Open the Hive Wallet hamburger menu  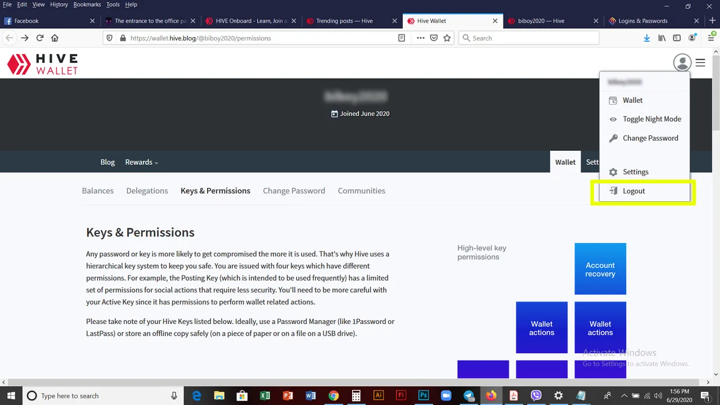700,62
